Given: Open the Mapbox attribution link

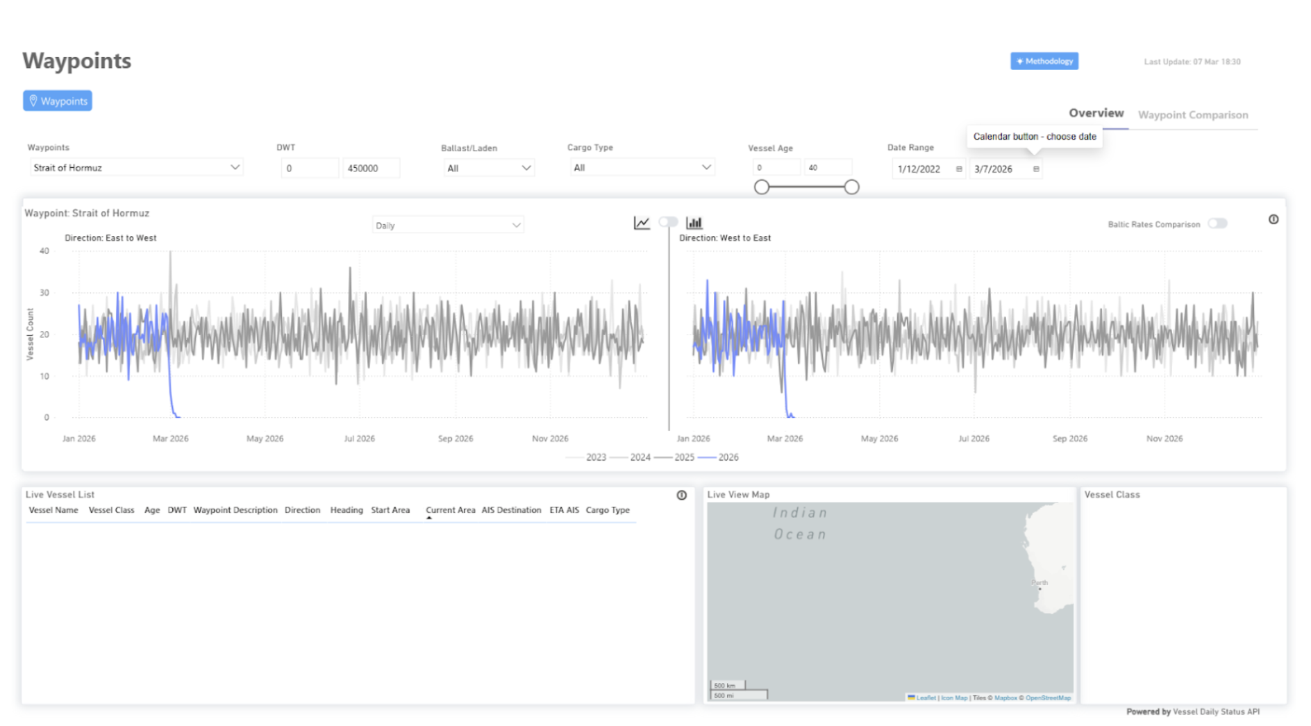Looking at the screenshot, I should 1005,698.
